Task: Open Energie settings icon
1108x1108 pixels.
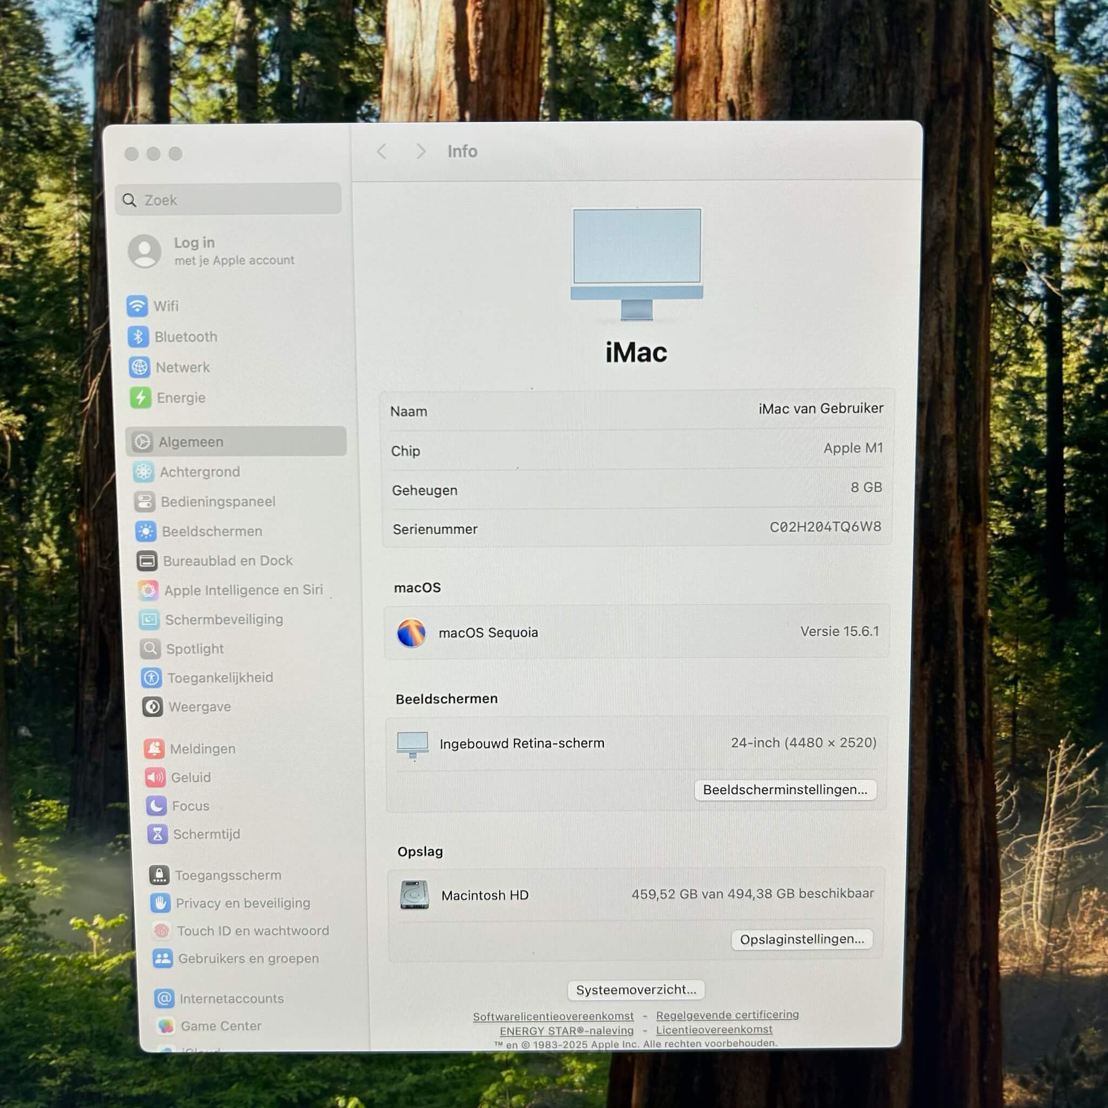Action: coord(141,398)
